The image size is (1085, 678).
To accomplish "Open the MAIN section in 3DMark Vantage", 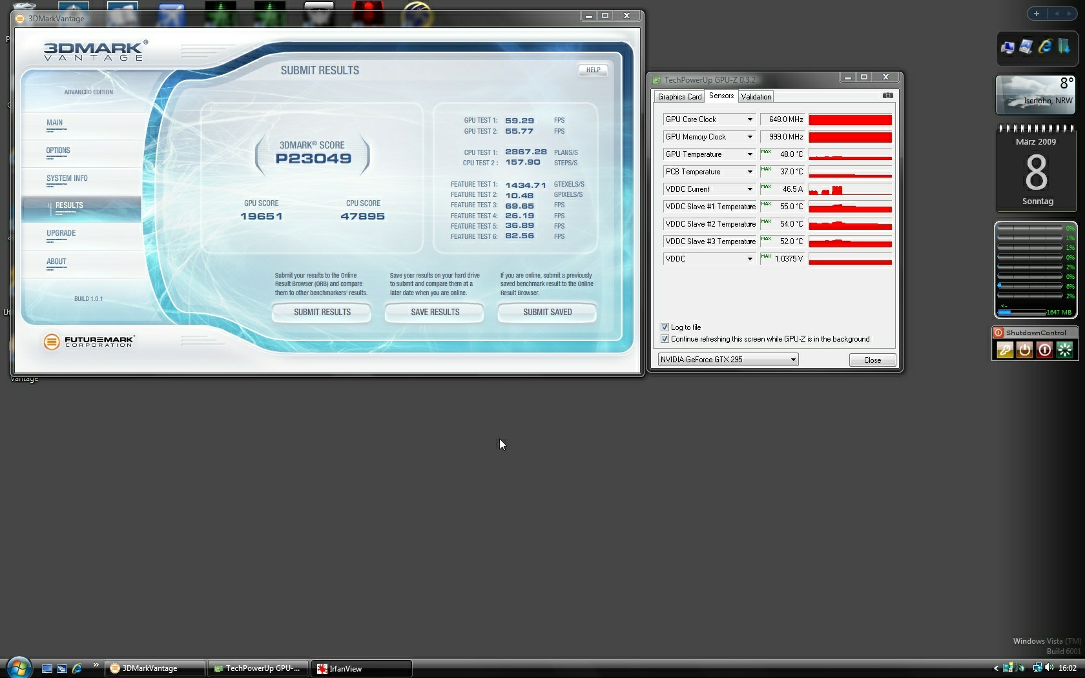I will coord(81,126).
